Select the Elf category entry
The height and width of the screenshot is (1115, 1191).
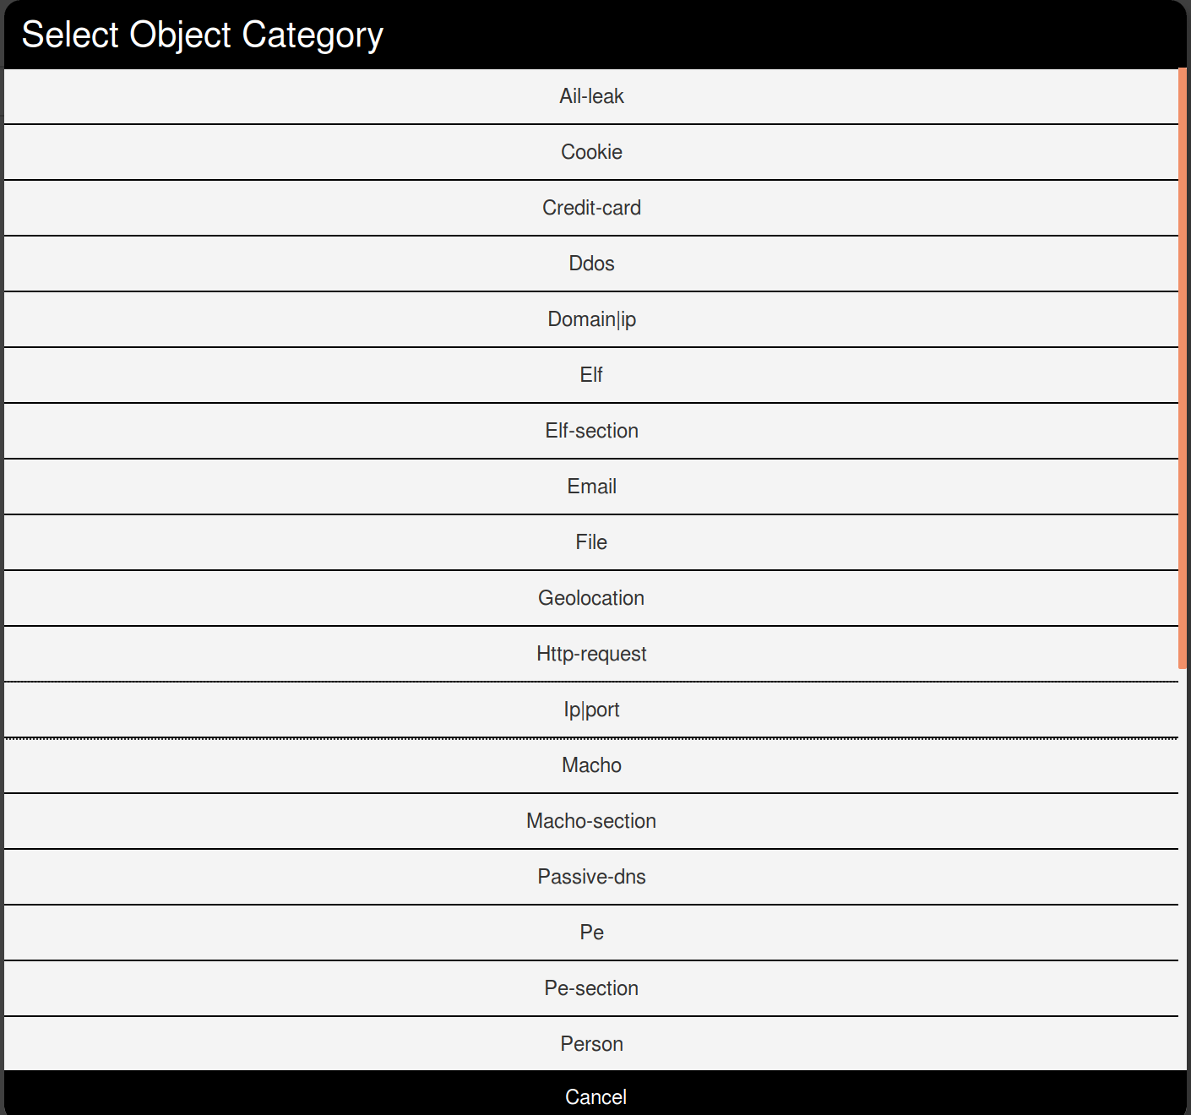[x=591, y=375]
